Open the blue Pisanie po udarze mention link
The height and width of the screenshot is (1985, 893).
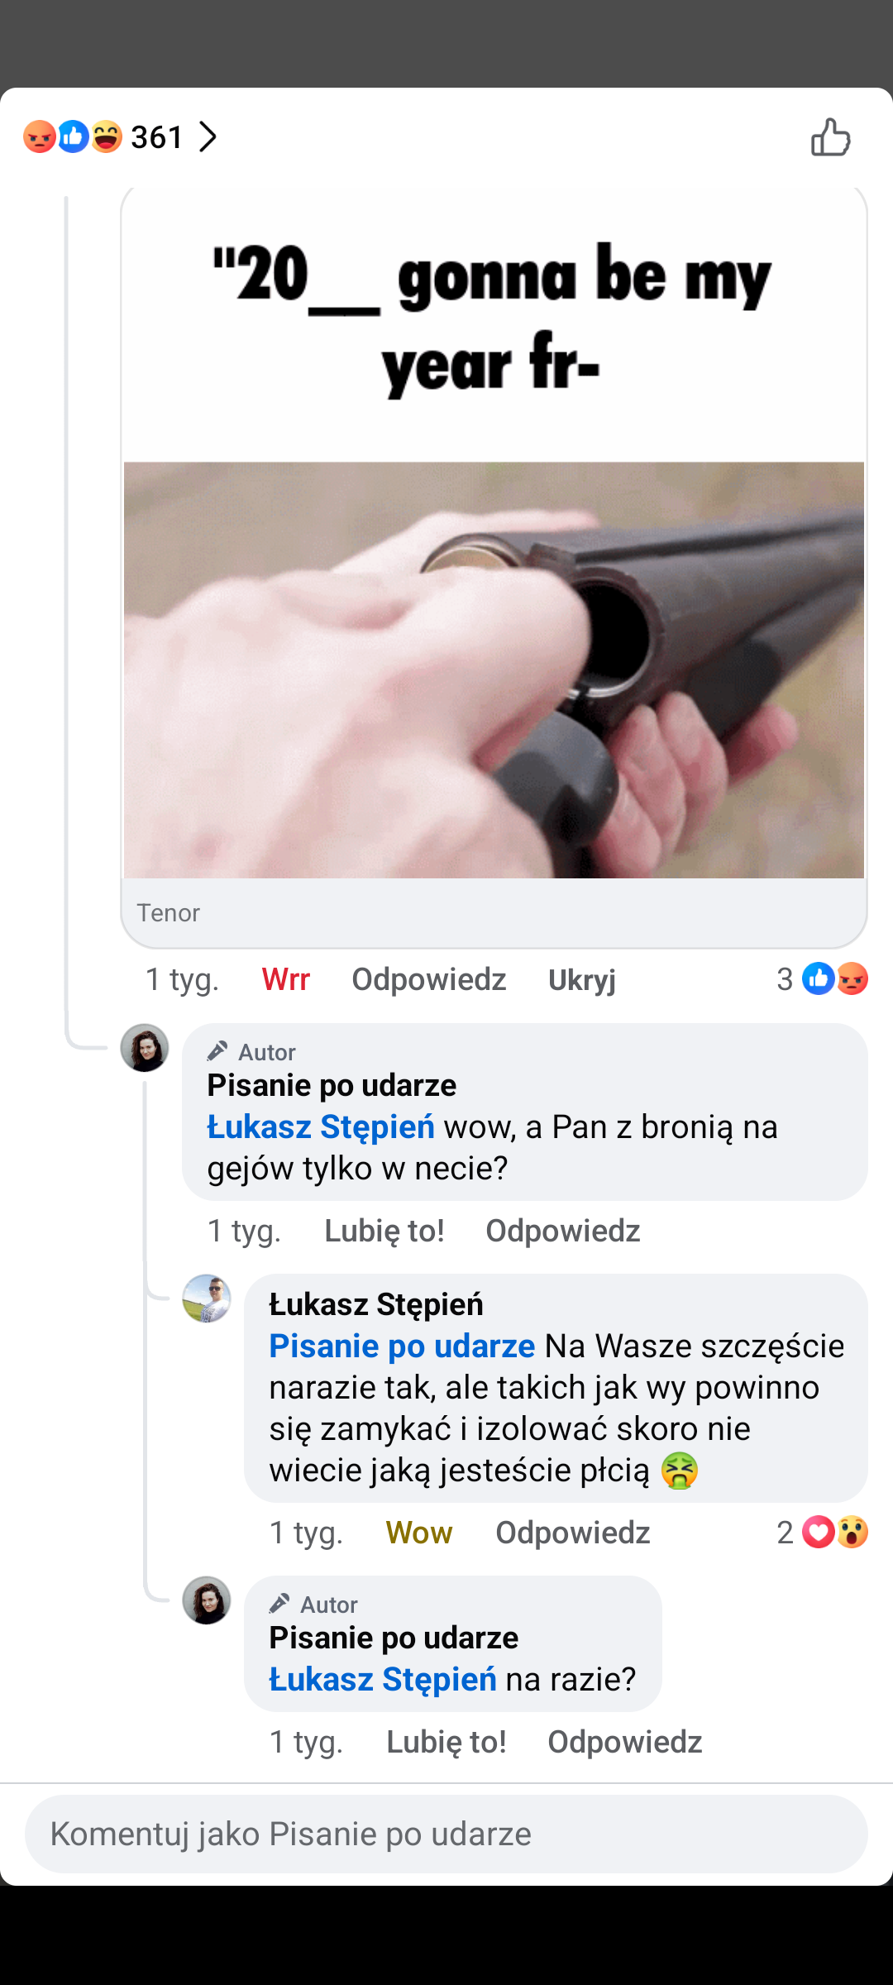(402, 1346)
